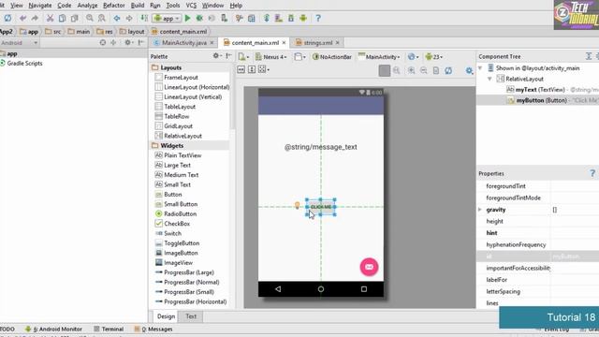Switch to MainActivity.java tab

tap(183, 43)
